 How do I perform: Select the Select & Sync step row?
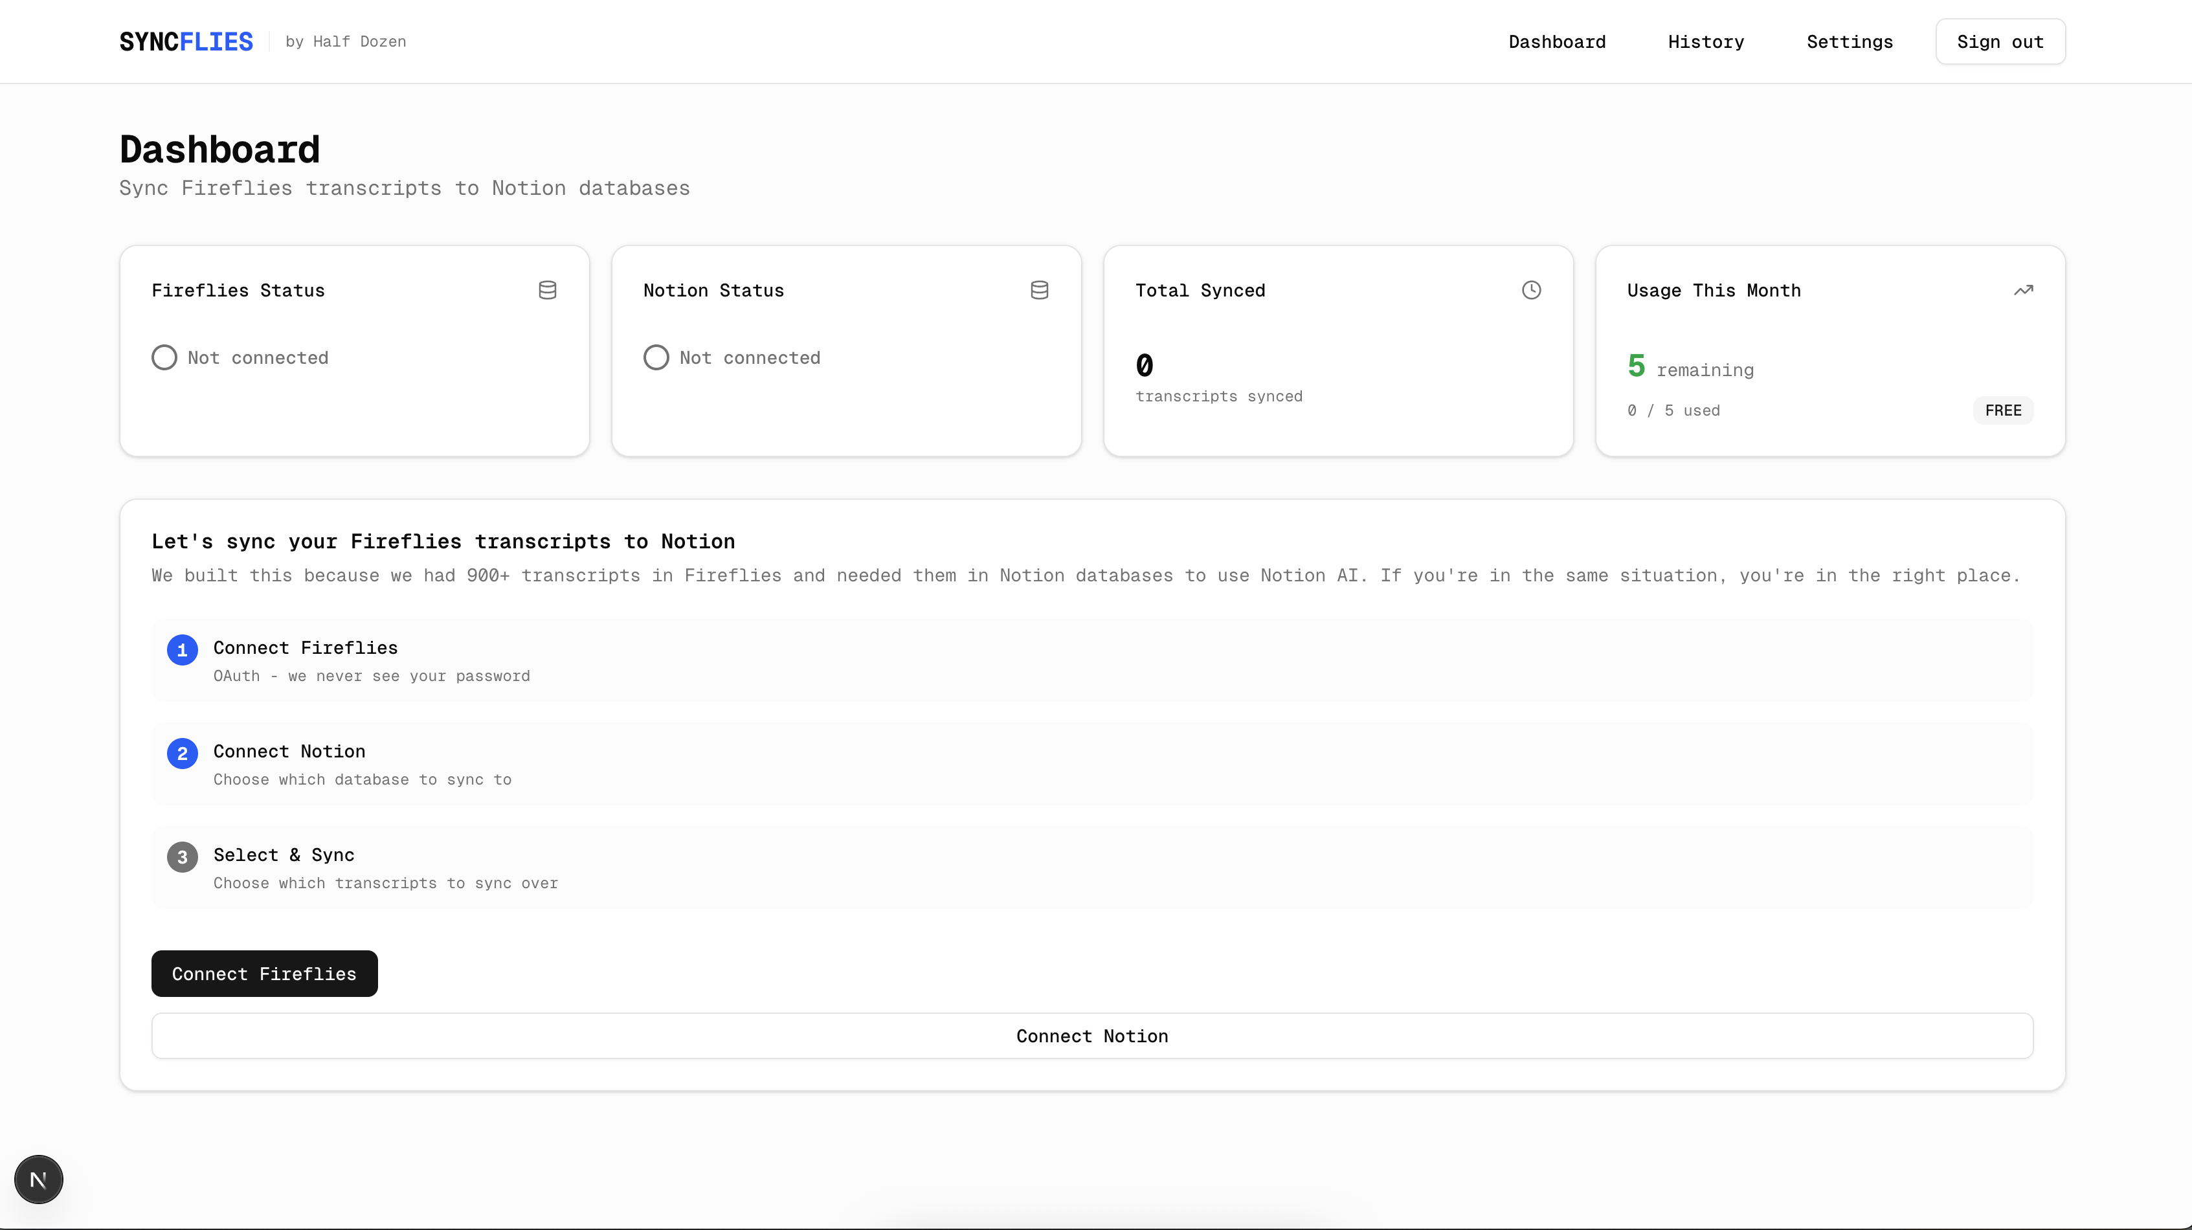1091,867
